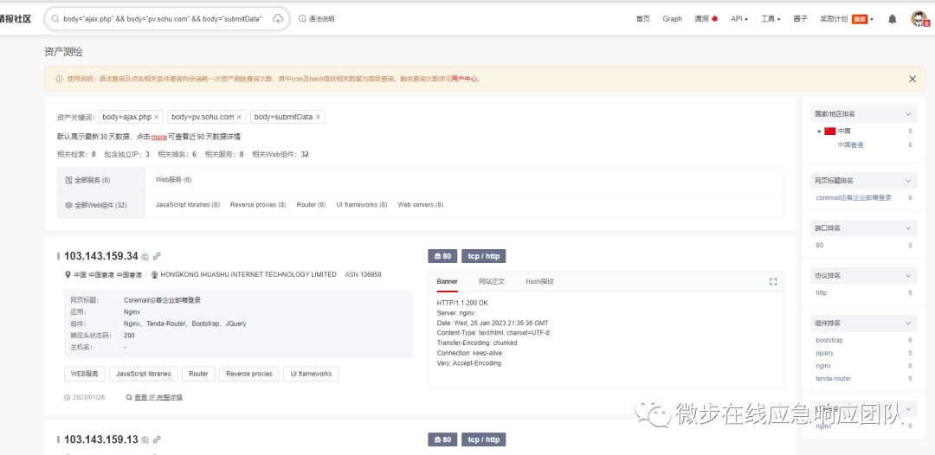Click the red 'more' link
Image resolution: width=935 pixels, height=455 pixels.
(x=158, y=137)
